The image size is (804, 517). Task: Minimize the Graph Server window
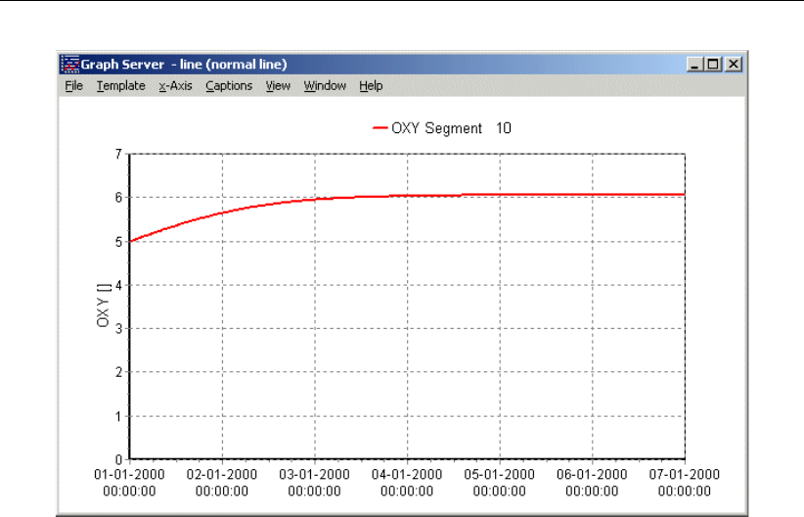(694, 65)
